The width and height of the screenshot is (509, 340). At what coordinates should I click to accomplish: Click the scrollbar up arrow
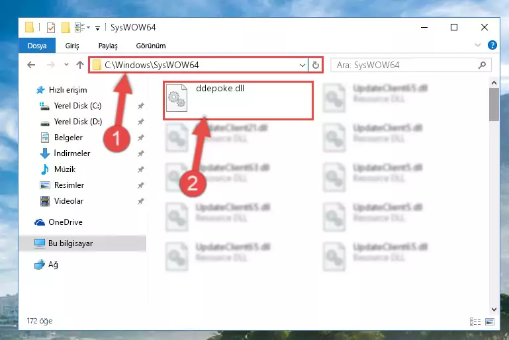click(x=494, y=83)
